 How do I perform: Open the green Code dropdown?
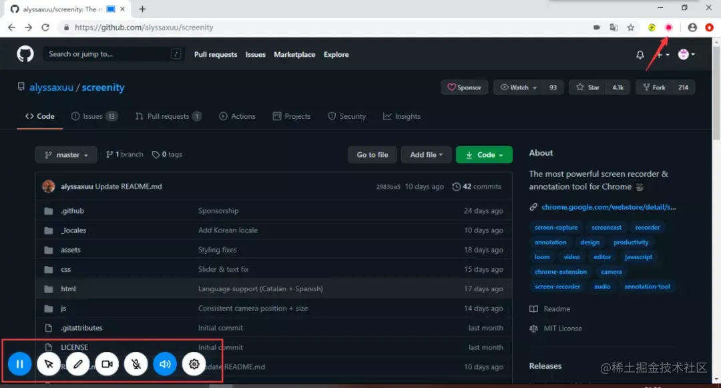click(x=484, y=155)
